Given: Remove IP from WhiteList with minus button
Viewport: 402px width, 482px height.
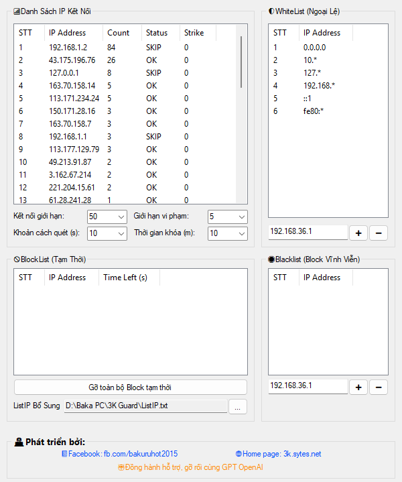Looking at the screenshot, I should click(x=379, y=233).
